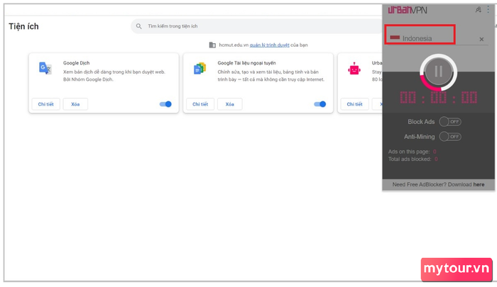This screenshot has height=287, width=497.
Task: Remove the Google Dịch extension
Action: click(75, 104)
